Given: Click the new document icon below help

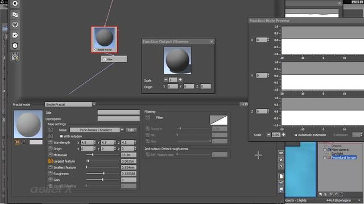Looking at the screenshot, I should pyautogui.click(x=281, y=176).
